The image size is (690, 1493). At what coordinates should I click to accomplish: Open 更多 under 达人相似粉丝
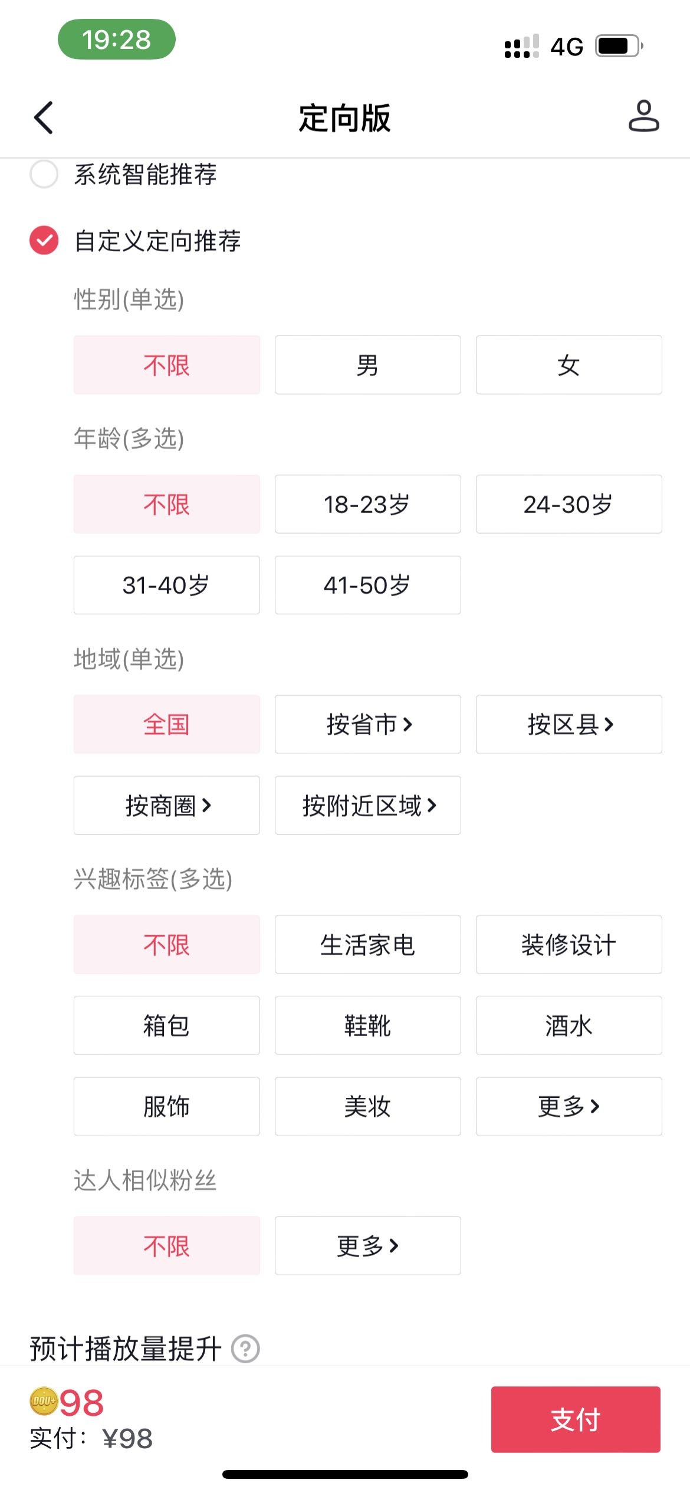pyautogui.click(x=367, y=1245)
